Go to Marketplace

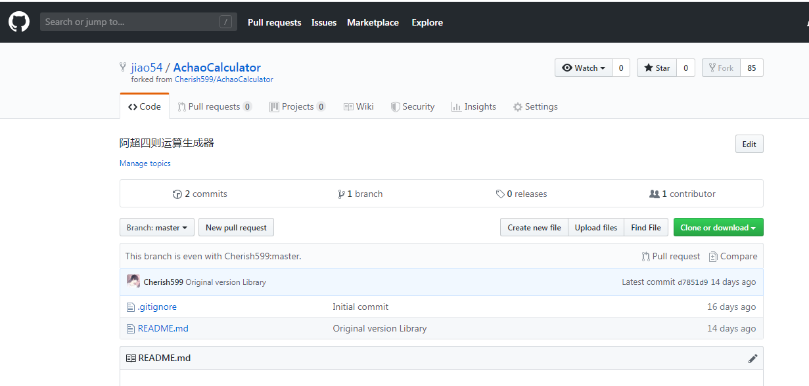(373, 22)
